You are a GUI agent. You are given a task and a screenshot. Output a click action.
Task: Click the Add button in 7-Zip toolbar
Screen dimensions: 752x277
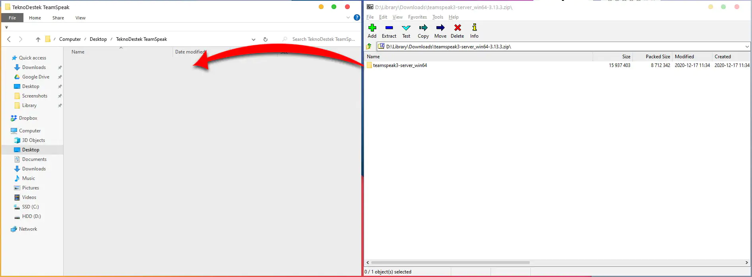point(372,31)
